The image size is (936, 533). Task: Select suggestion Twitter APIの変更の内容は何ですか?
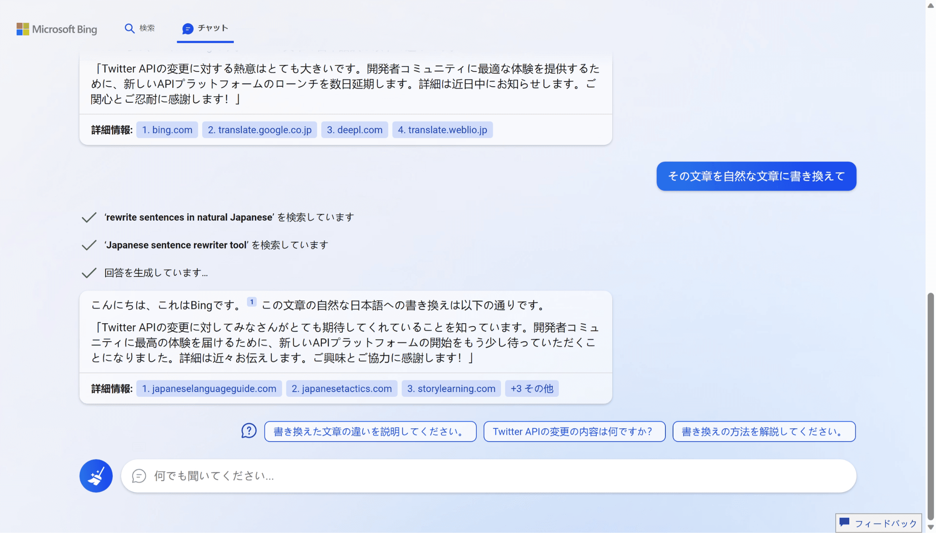[574, 432]
